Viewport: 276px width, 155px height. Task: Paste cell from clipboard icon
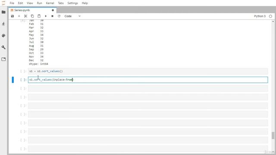(x=39, y=16)
